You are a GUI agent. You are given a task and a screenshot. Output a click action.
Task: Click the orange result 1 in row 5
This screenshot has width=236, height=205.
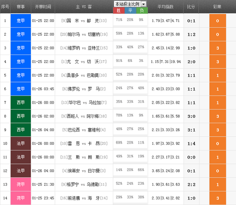(218, 75)
